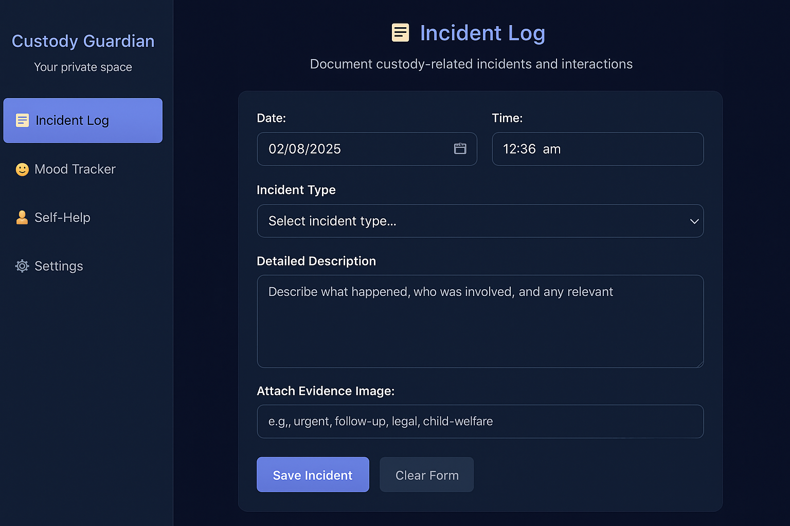Switch to the Mood Tracker section
The width and height of the screenshot is (790, 526).
[75, 170]
